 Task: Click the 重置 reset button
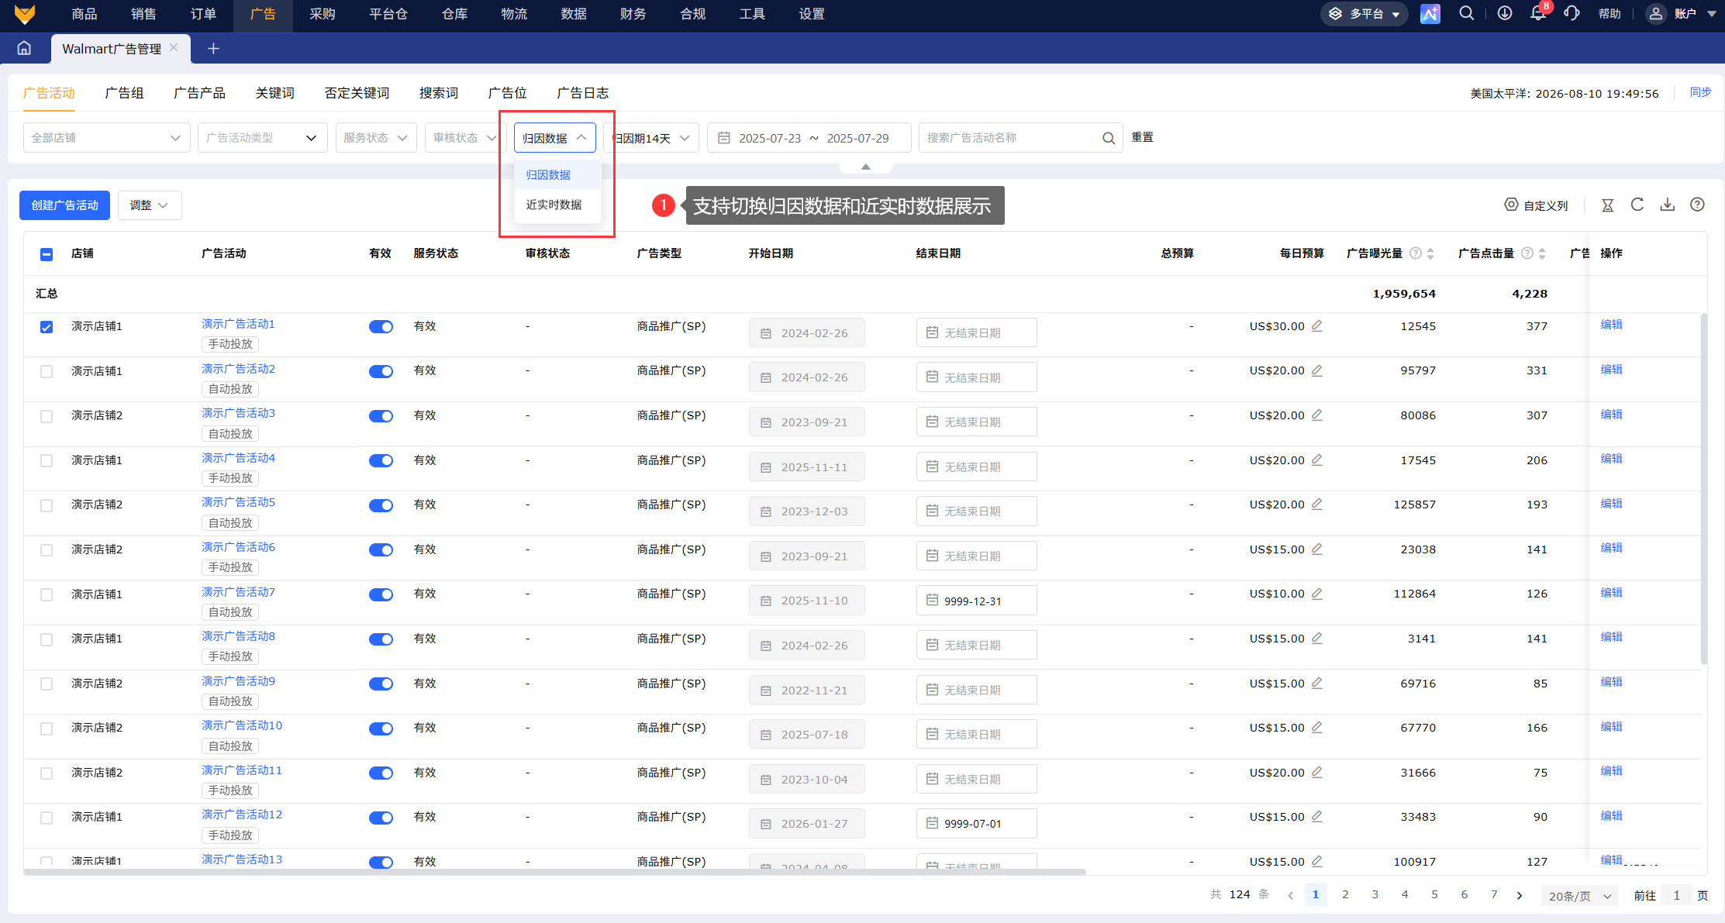point(1142,137)
